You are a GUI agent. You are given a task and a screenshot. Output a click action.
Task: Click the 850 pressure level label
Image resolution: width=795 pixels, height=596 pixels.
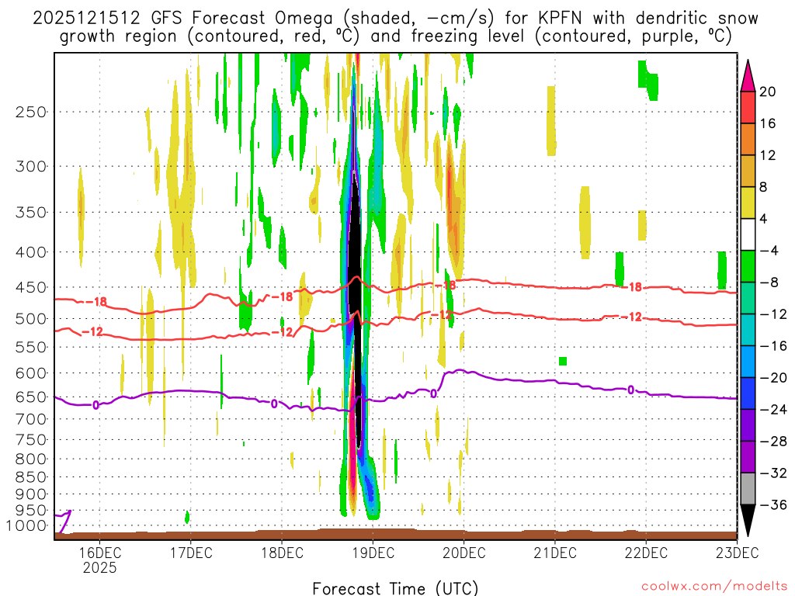[x=31, y=477]
